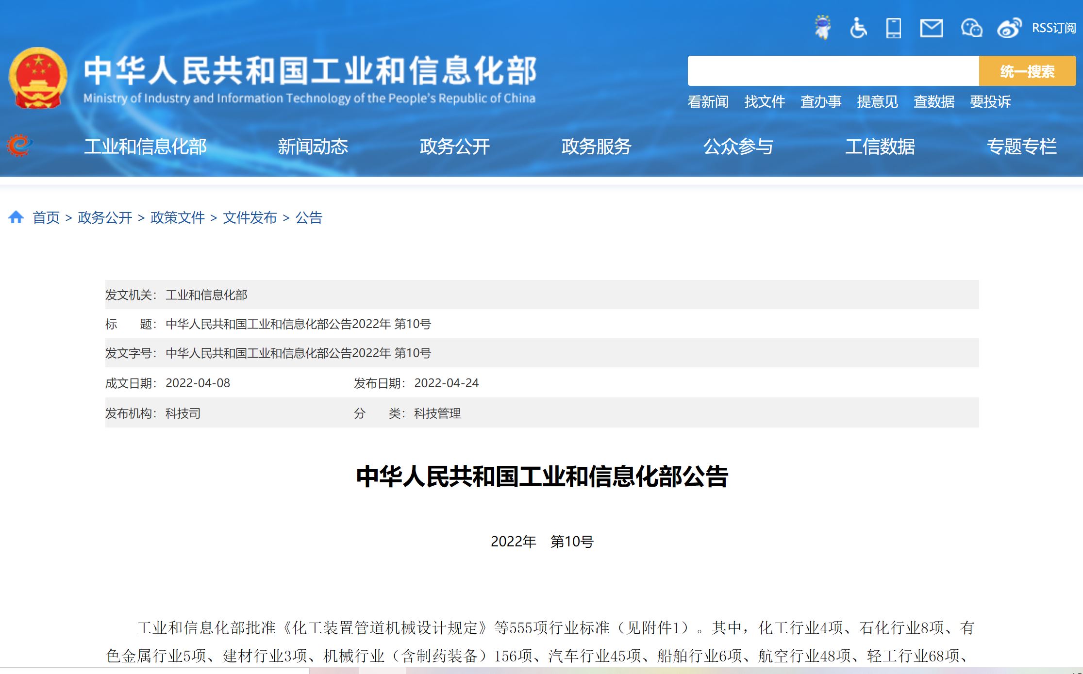This screenshot has height=674, width=1083.
Task: Click 统一搜索 search button
Action: (1027, 70)
